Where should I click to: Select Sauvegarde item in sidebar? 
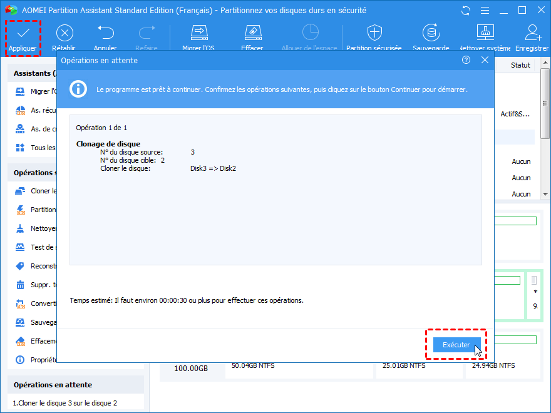36,322
